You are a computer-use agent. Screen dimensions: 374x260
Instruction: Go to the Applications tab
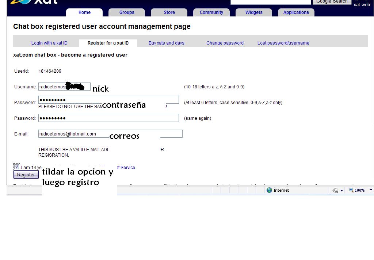(x=296, y=12)
